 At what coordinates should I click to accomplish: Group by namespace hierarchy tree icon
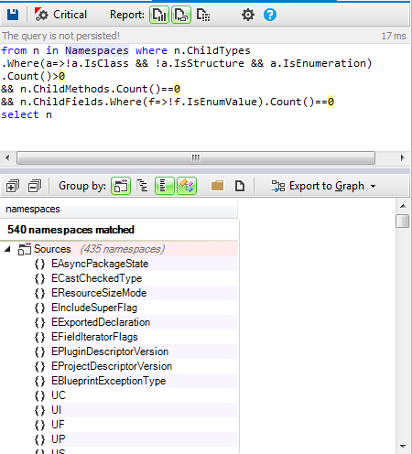(x=142, y=186)
